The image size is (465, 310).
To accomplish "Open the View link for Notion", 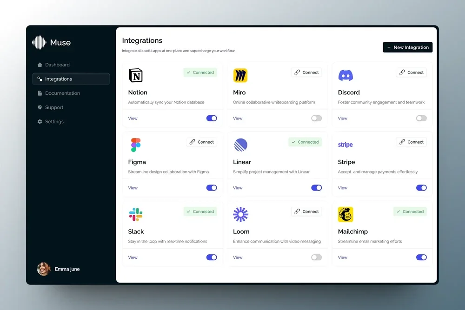I will pos(133,118).
